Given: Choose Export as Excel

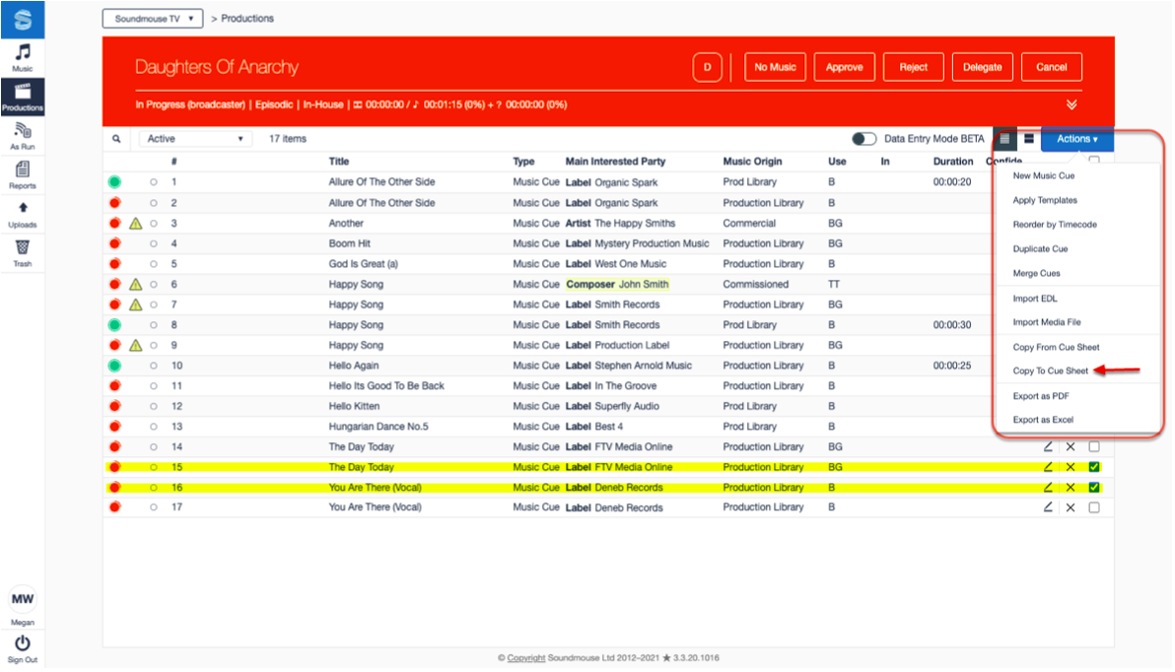Looking at the screenshot, I should click(1043, 420).
